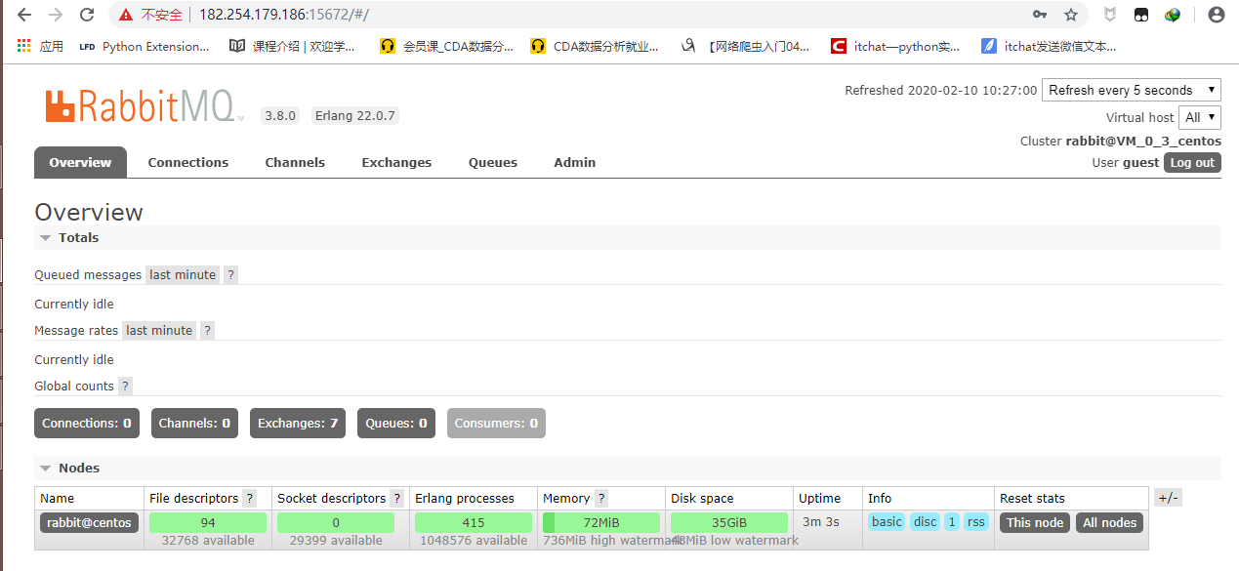
Task: Click help icon next to Memory column
Action: coord(601,499)
